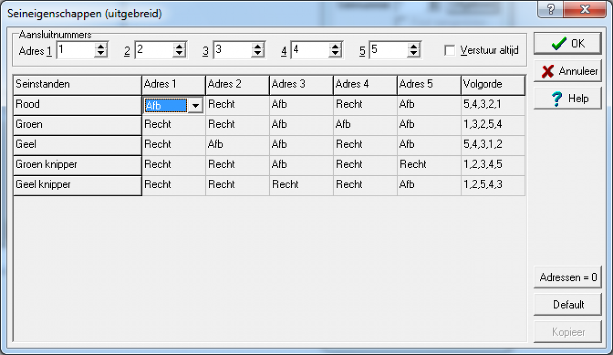The height and width of the screenshot is (355, 613).
Task: Click the Volgorde value 1,3,2,5,4
Action: 493,125
